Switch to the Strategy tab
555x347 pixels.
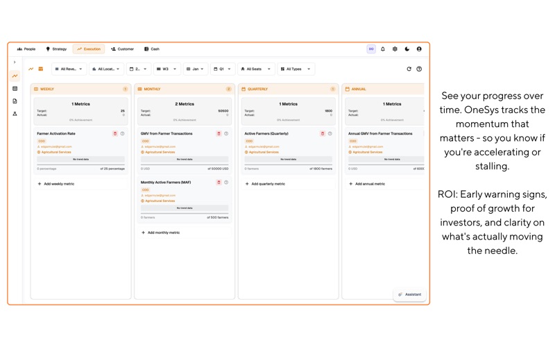(56, 49)
